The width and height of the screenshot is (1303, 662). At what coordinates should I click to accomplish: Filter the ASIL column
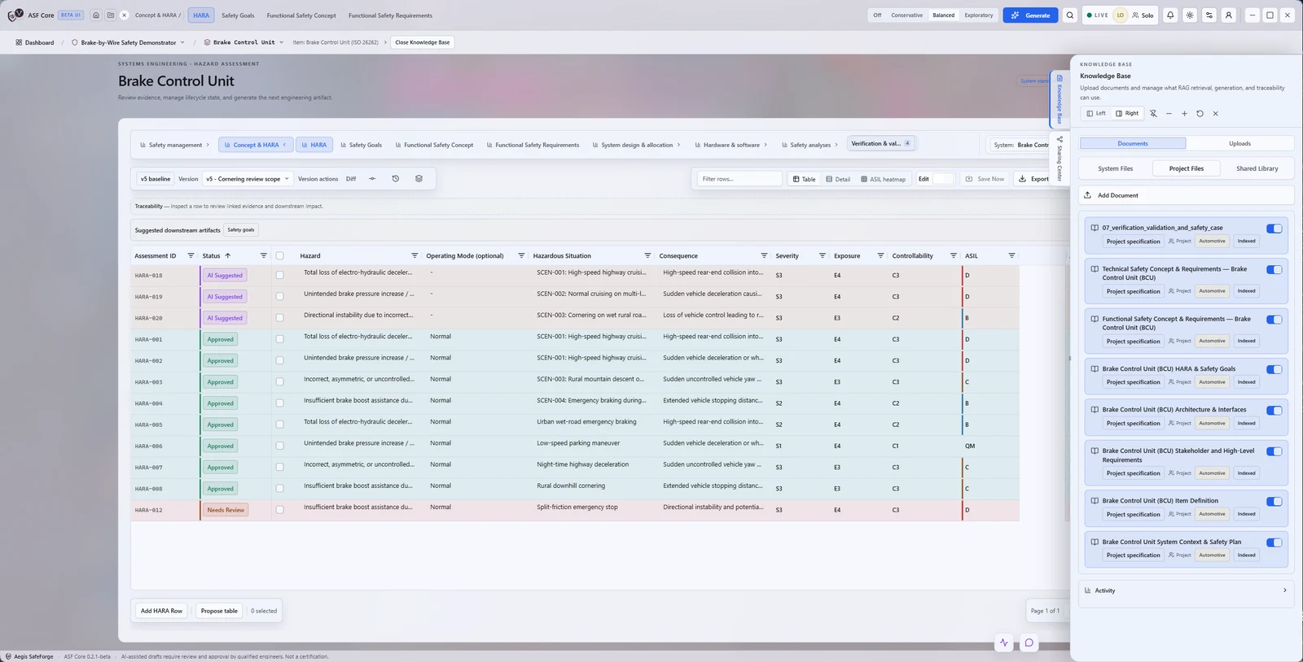tap(1011, 255)
